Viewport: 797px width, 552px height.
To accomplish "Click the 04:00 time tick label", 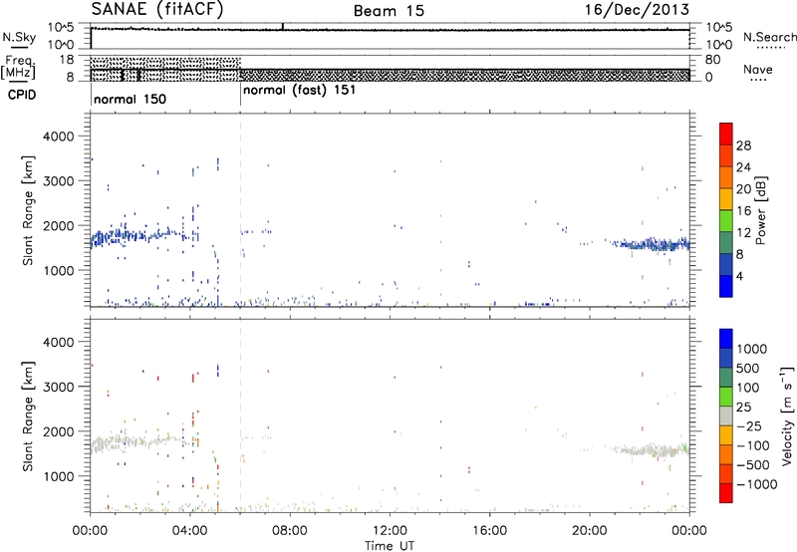I will (x=189, y=531).
